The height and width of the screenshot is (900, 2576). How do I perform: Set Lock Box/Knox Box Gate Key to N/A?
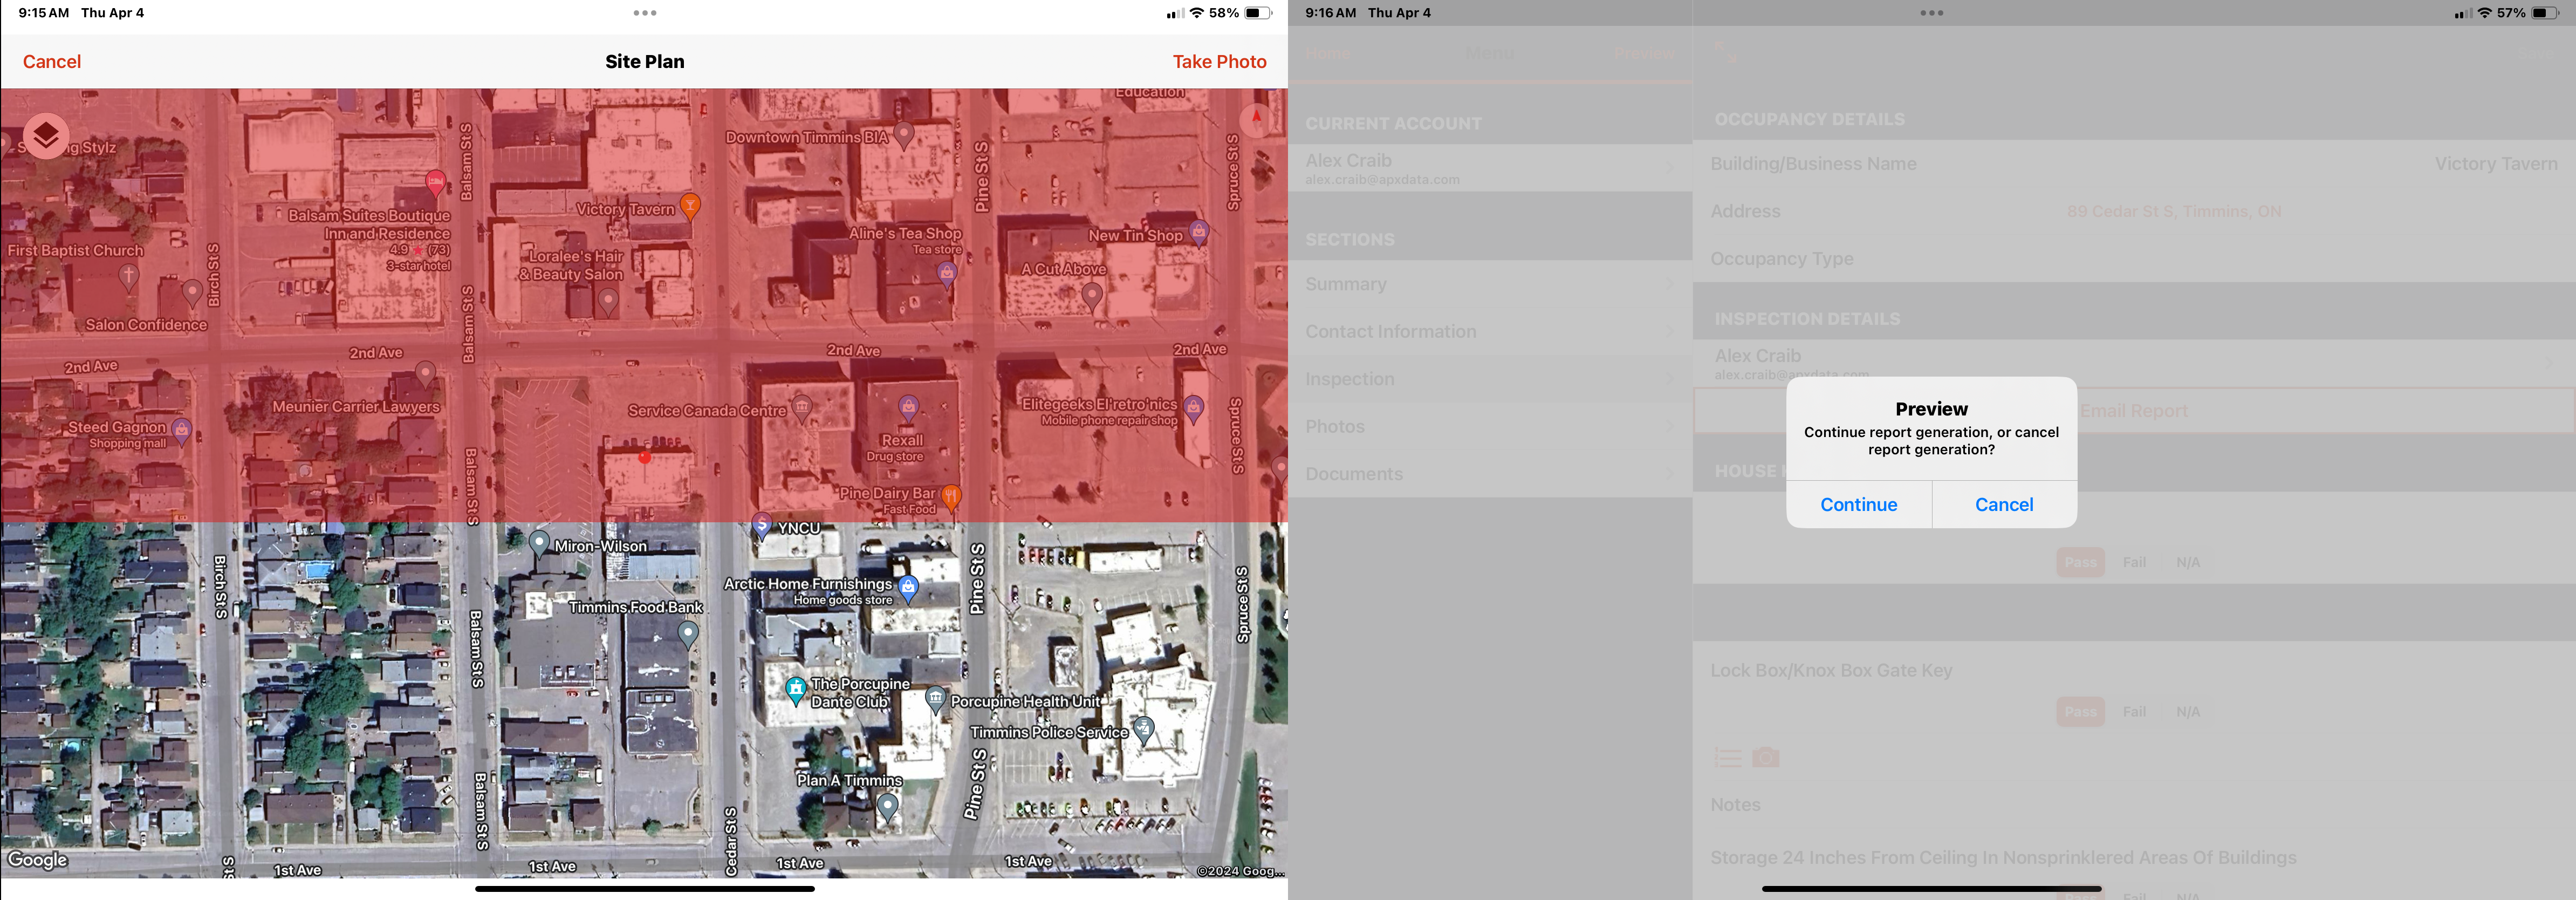pyautogui.click(x=2188, y=711)
